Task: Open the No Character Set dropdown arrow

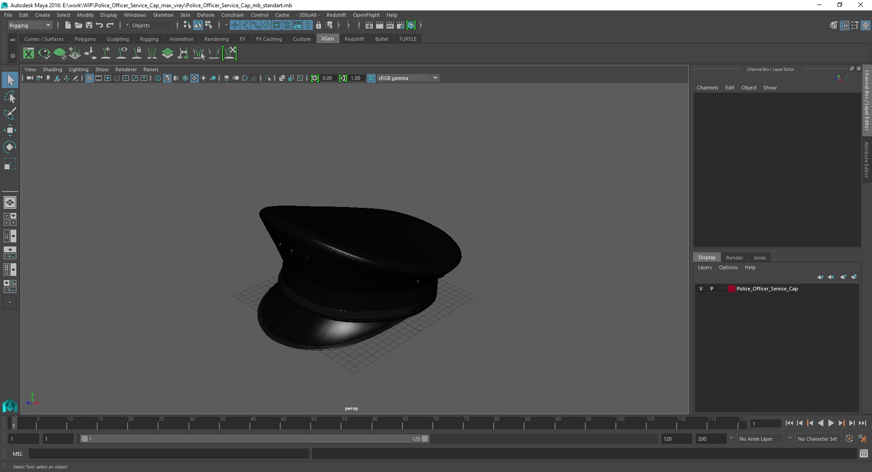Action: (790, 438)
